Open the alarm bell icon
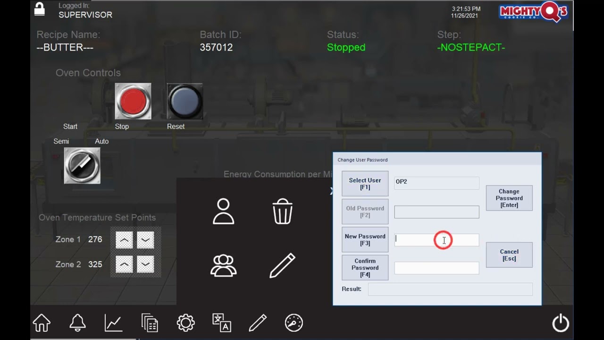The width and height of the screenshot is (604, 340). tap(77, 323)
